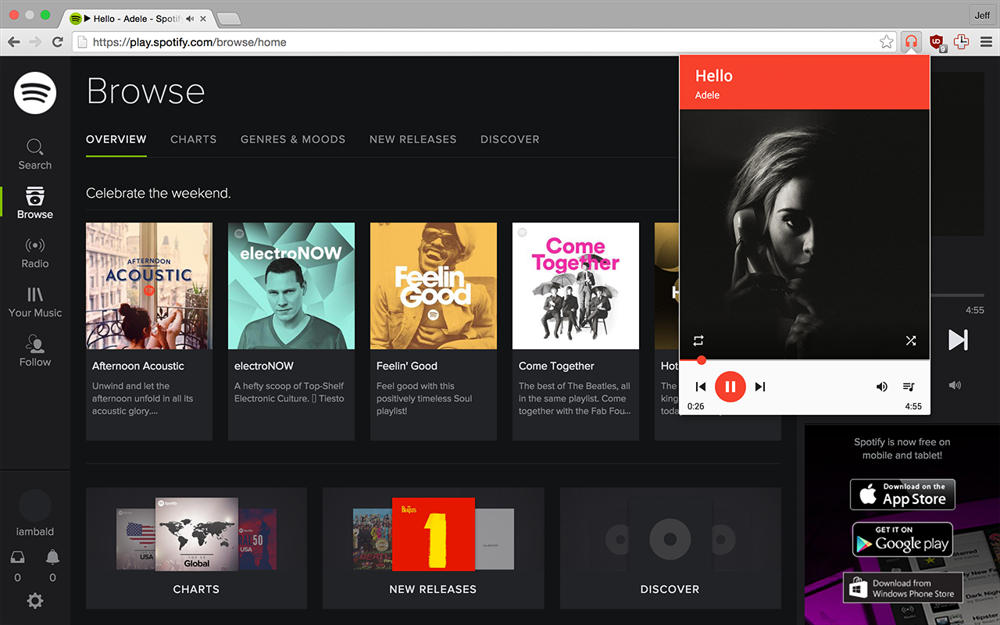1000x625 pixels.
Task: Open Feelin' Good playlist cover
Action: [434, 286]
